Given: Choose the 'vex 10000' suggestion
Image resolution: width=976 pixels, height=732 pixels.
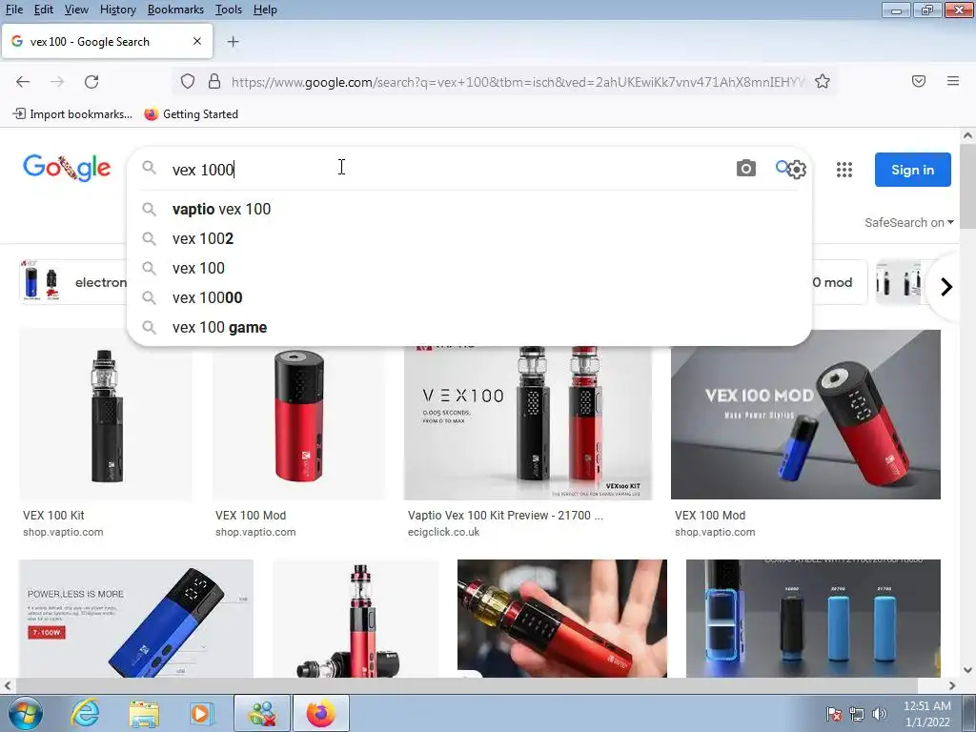Looking at the screenshot, I should point(469,297).
